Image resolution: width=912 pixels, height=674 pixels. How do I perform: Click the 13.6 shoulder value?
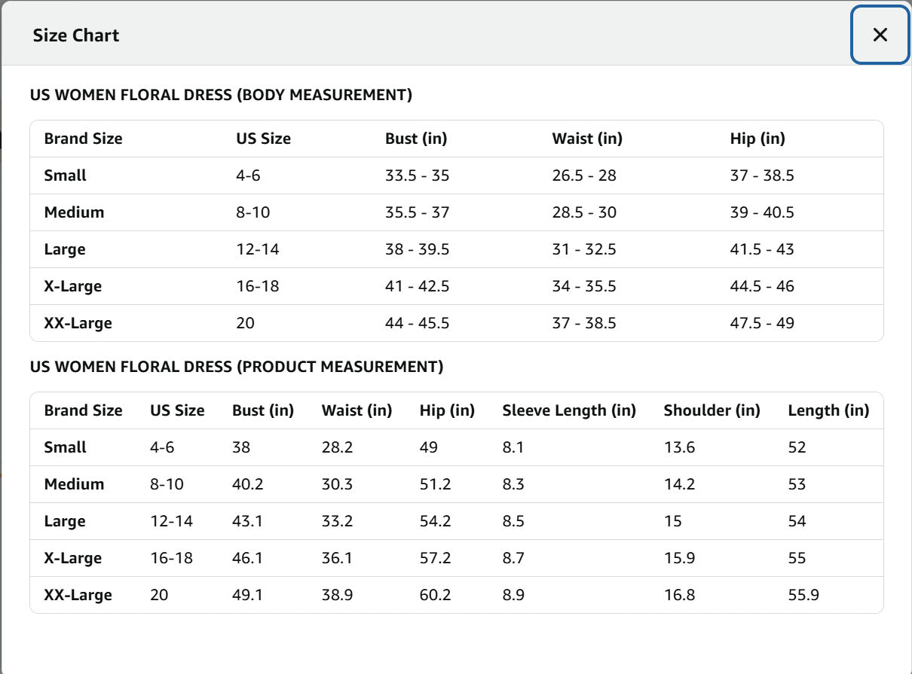point(679,447)
